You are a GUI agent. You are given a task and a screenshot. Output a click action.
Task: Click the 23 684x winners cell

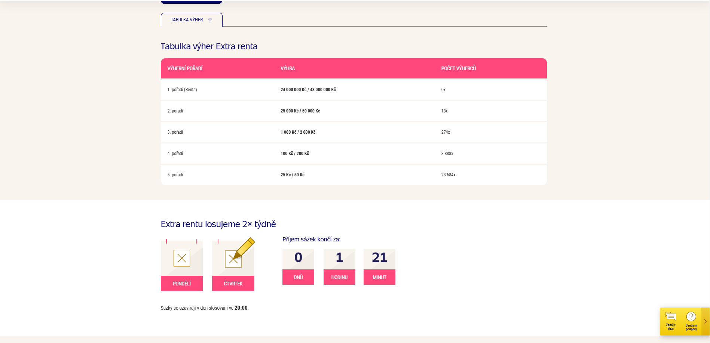448,175
